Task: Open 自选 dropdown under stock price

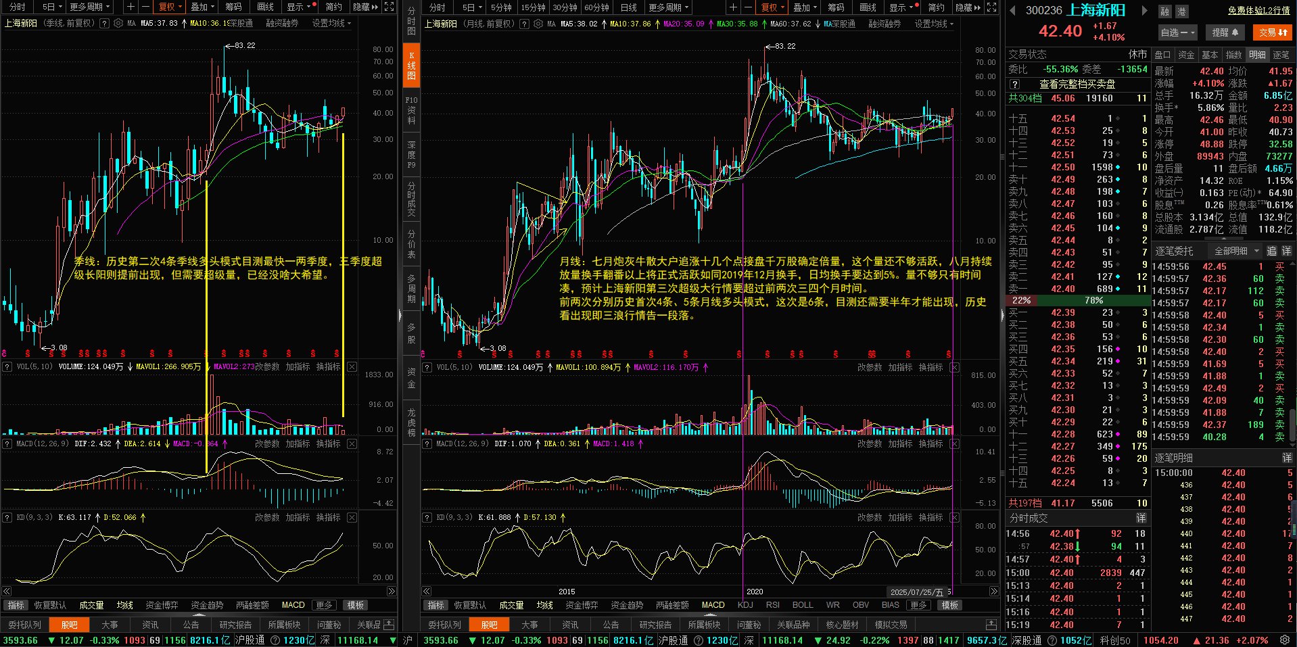Action: 1179,32
